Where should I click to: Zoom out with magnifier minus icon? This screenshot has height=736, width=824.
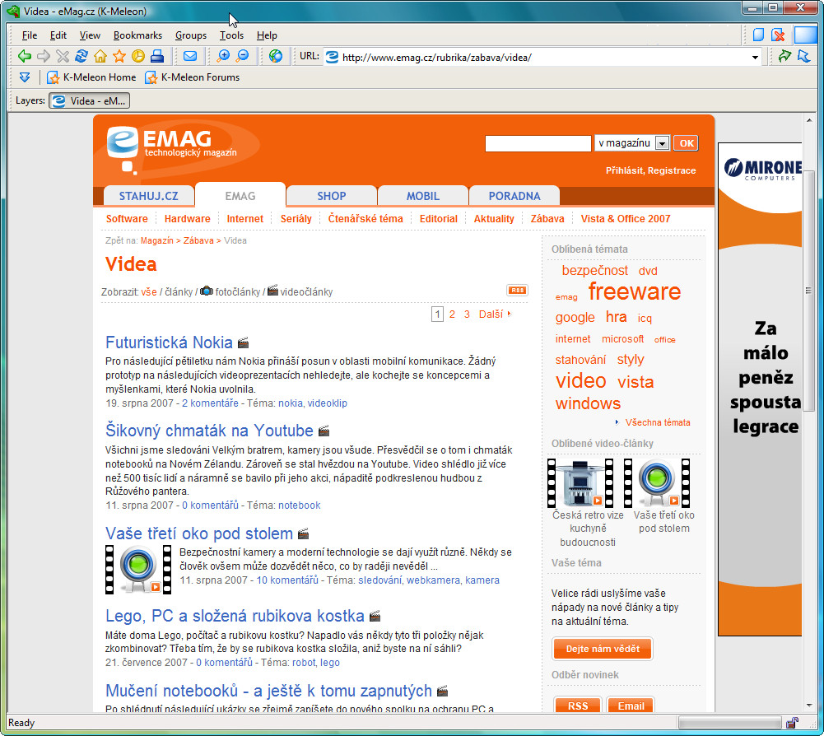[x=242, y=56]
